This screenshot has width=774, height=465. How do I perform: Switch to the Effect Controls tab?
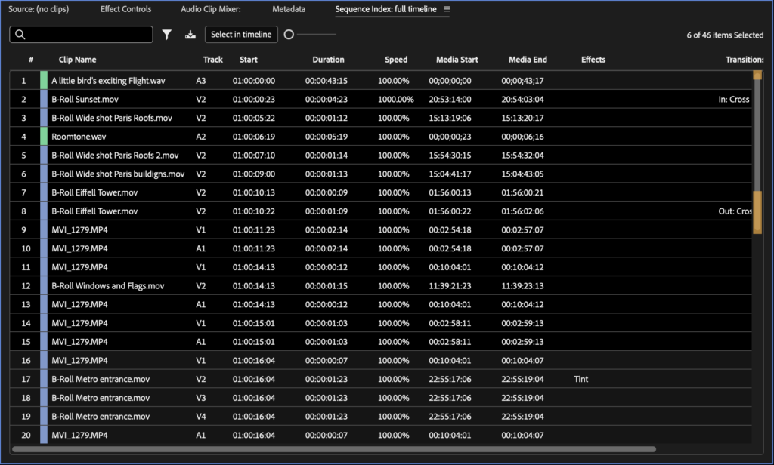[x=126, y=9]
